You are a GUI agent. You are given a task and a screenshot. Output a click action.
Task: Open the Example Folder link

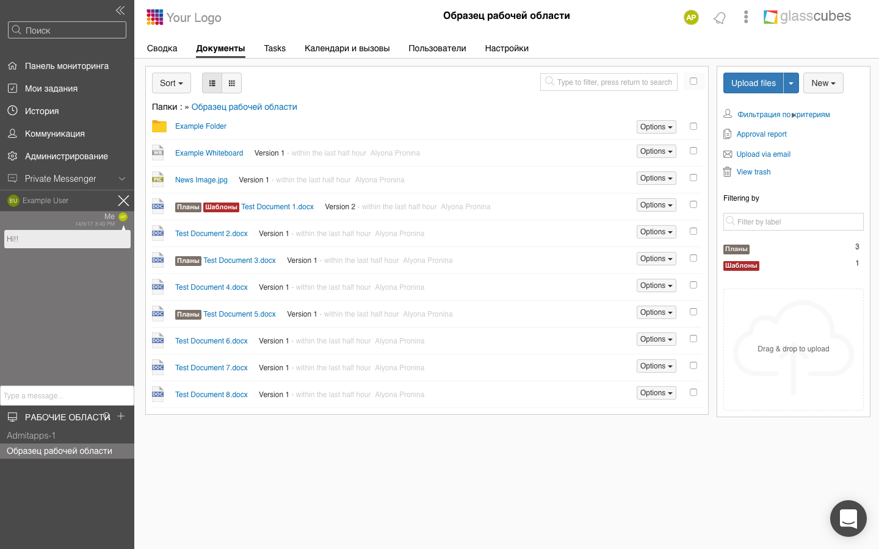click(x=201, y=126)
